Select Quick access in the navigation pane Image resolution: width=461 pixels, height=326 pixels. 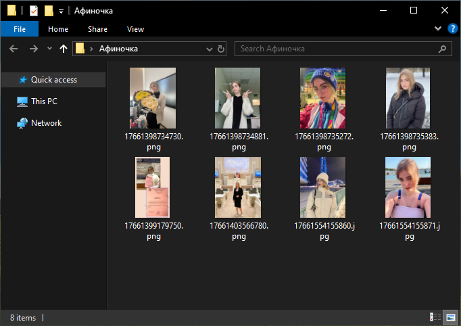click(x=53, y=80)
